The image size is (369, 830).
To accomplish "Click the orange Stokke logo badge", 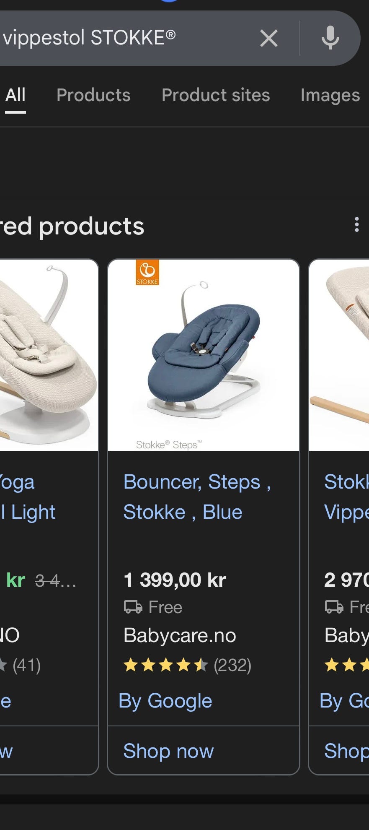I will [x=147, y=273].
